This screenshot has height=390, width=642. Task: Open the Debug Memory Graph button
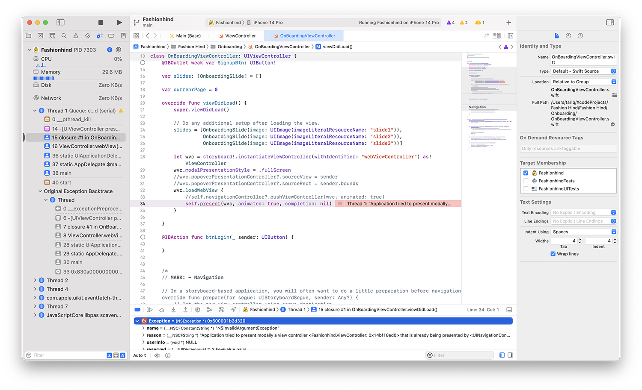209,310
